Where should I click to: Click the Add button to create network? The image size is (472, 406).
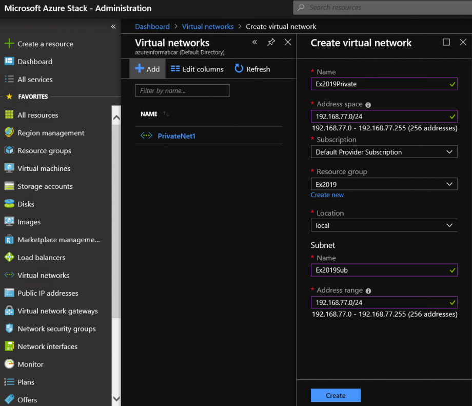(x=147, y=68)
